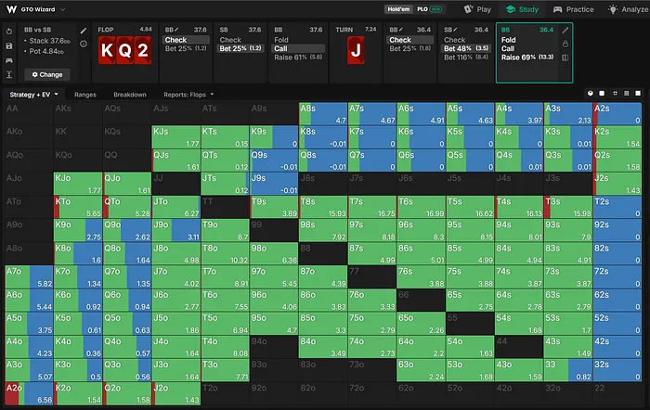
Task: Select the grid layout icon
Action: coord(627,93)
